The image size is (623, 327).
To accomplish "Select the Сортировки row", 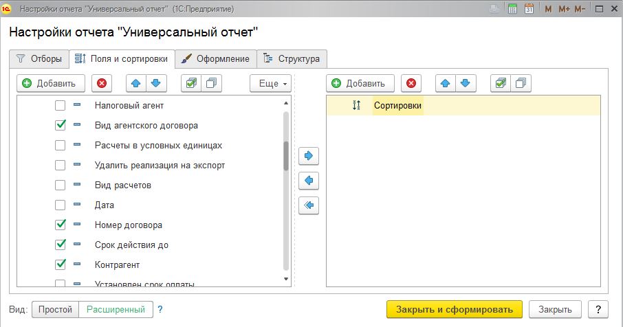I will 463,105.
